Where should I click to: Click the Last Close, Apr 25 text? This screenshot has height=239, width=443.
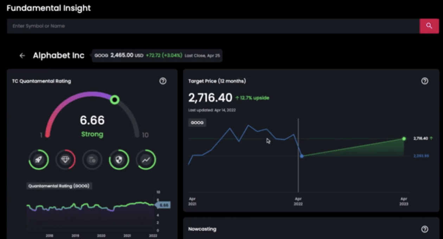[202, 56]
